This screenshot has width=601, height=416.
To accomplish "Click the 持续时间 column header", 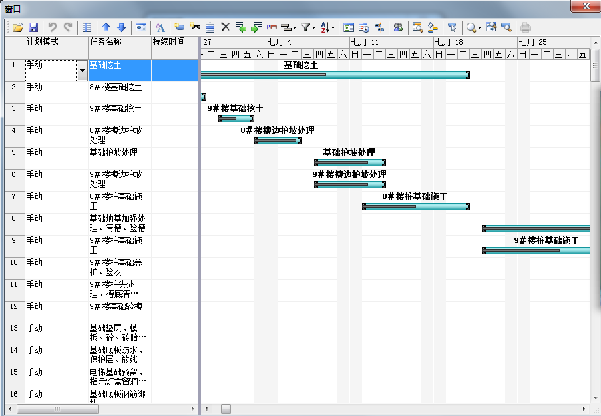I will click(x=175, y=41).
